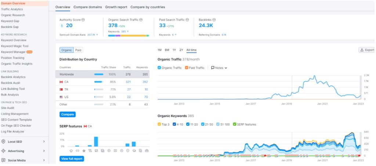Image resolution: width=376 pixels, height=166 pixels.
Task: Click the Turkey flag in TR country row
Action: [61, 89]
